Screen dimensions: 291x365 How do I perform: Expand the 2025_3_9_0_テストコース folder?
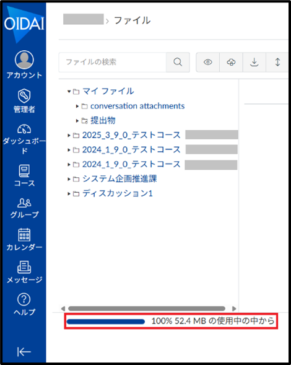[69, 135]
